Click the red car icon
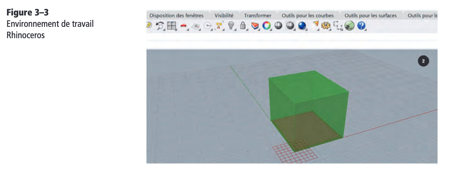Screen dimensions: 450x172 184,26
